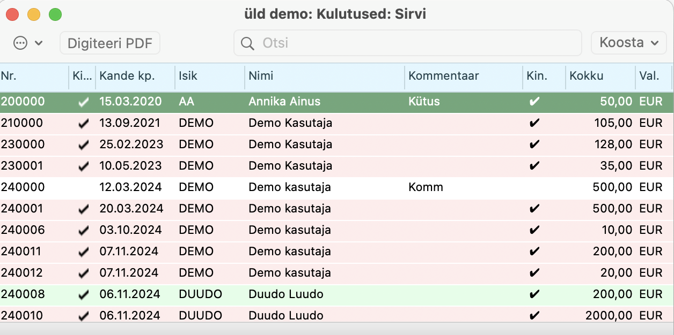Click the Kin. checkmark icon for Annika Ainus
Viewport: 674px width, 335px height.
(534, 102)
